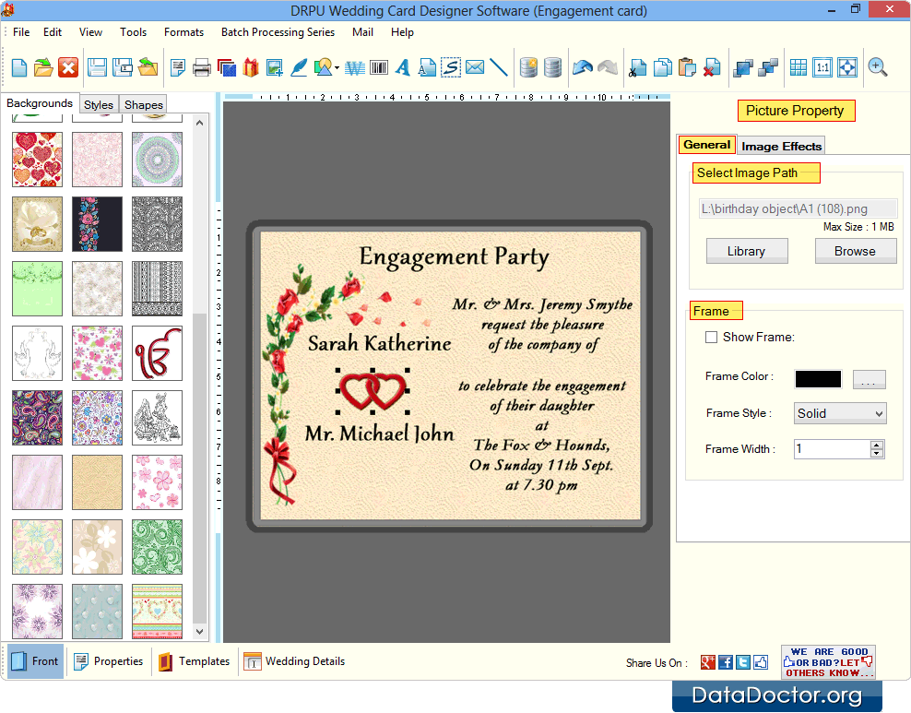Click the backgrounds list scroll-down arrow
Screen dimensions: 911x713
[199, 632]
